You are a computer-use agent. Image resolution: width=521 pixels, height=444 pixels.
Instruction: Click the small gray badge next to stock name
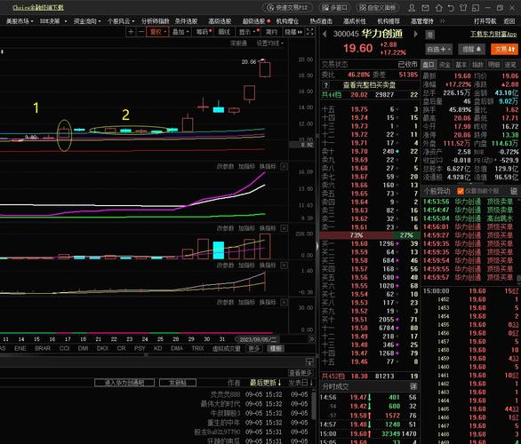[430, 35]
